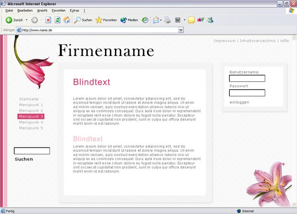The width and height of the screenshot is (297, 214).
Task: Open the Bearbeiten menu
Action: tap(25, 10)
